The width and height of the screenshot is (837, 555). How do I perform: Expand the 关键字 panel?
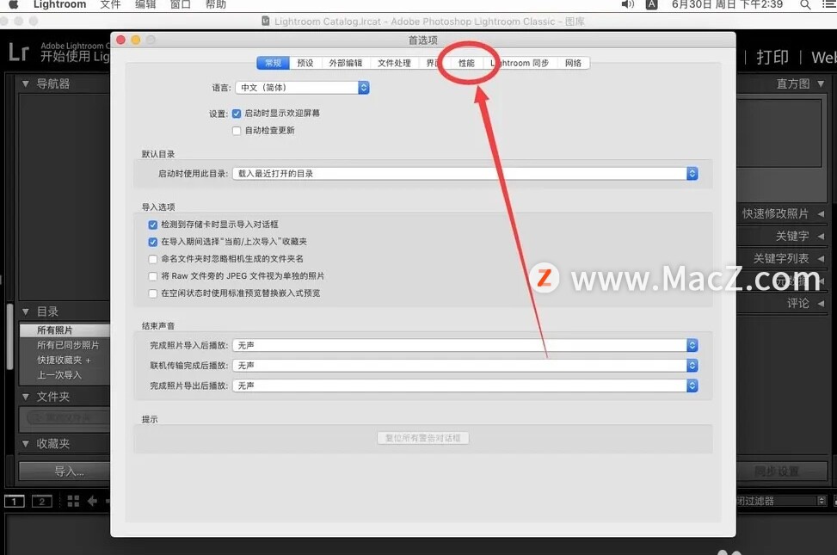(821, 236)
